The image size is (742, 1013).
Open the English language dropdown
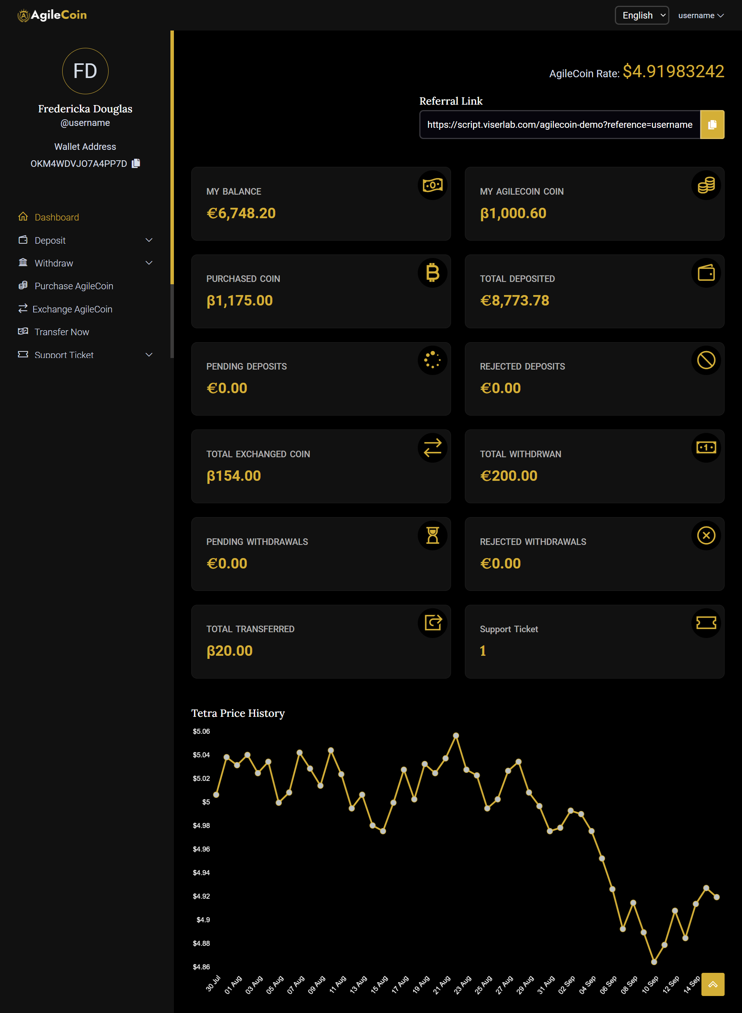point(642,15)
